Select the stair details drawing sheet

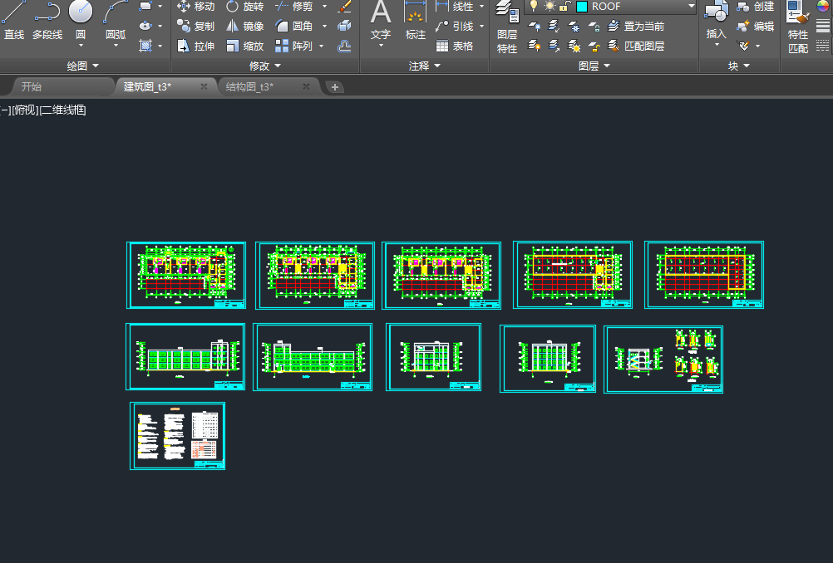click(663, 360)
